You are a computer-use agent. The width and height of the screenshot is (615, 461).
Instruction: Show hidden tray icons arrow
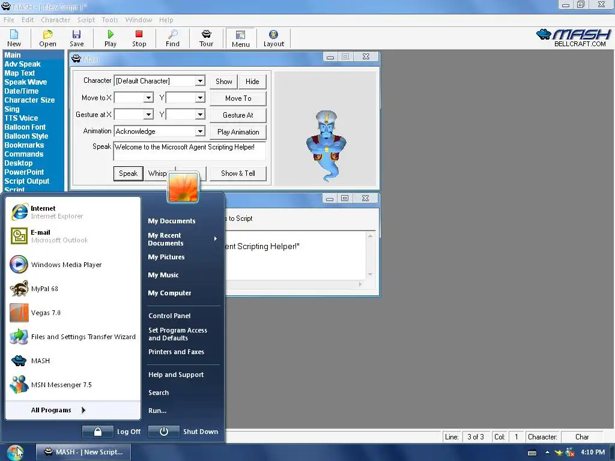pos(547,453)
